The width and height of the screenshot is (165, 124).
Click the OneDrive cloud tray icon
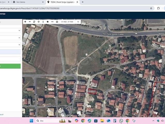click(x=163, y=121)
